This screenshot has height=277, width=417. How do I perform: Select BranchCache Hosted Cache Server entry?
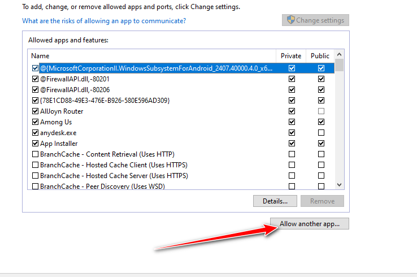pyautogui.click(x=114, y=176)
